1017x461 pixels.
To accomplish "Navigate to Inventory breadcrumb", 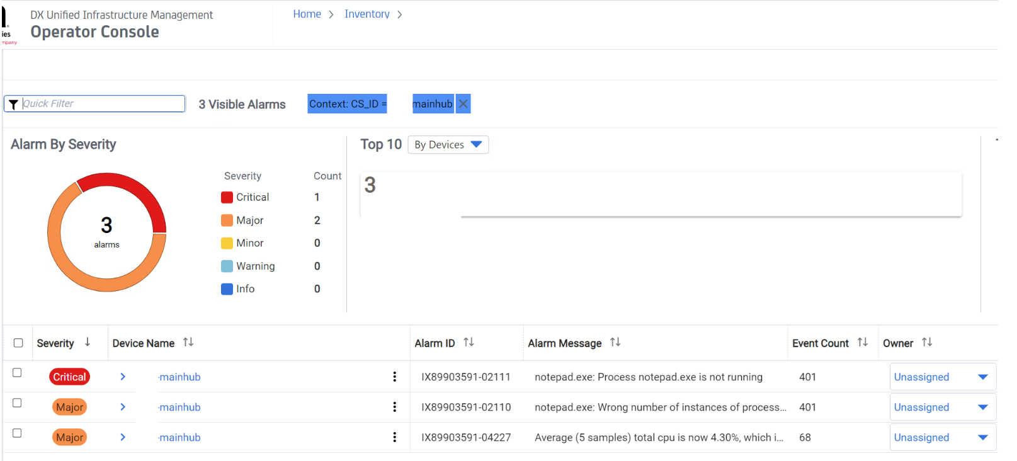I will pyautogui.click(x=366, y=14).
